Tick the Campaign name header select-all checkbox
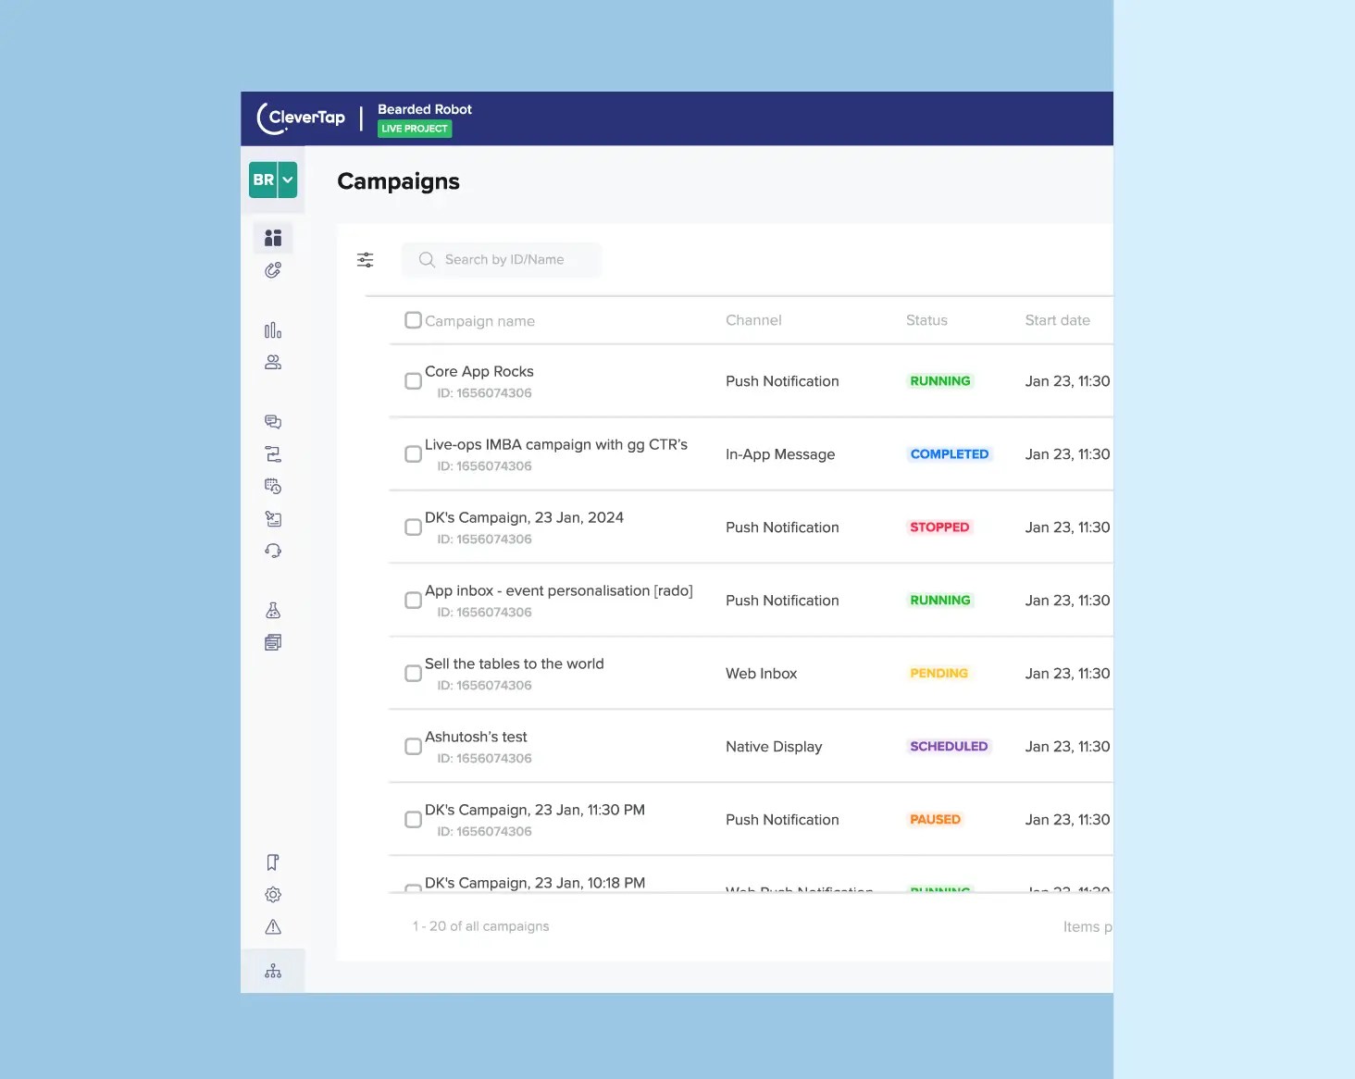This screenshot has height=1079, width=1355. [x=413, y=320]
